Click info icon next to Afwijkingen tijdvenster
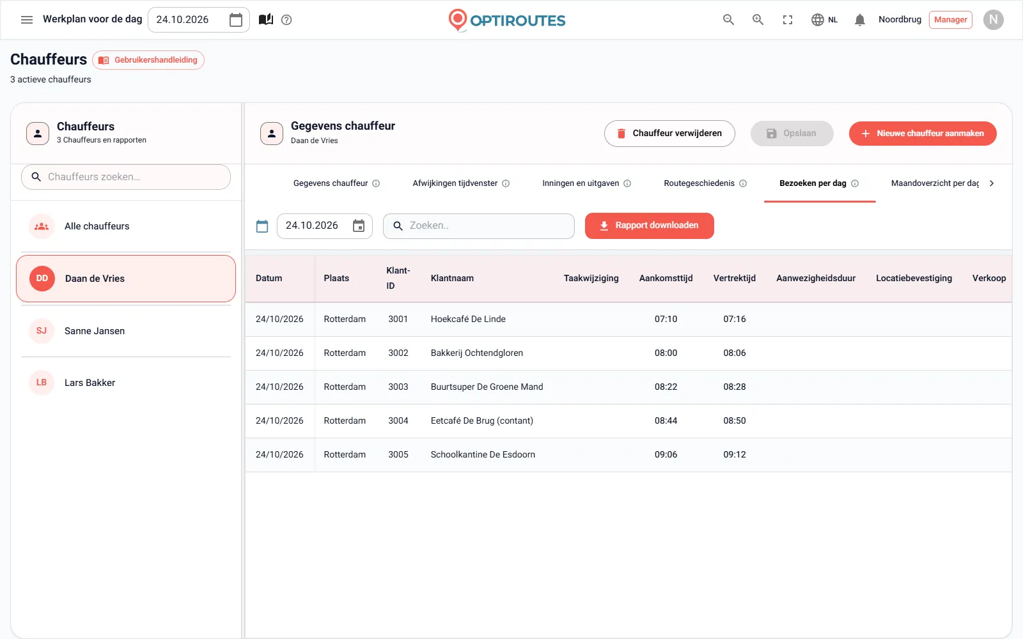The height and width of the screenshot is (639, 1023). (x=506, y=183)
